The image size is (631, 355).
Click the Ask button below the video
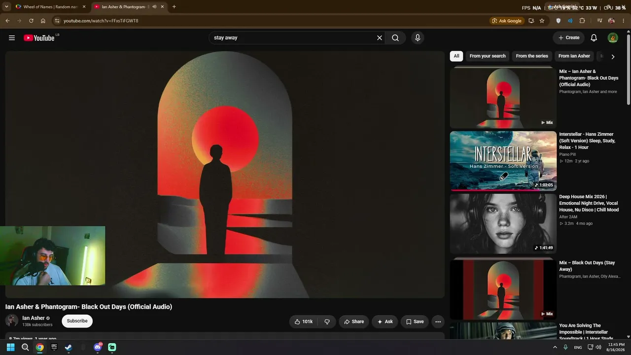click(x=385, y=321)
